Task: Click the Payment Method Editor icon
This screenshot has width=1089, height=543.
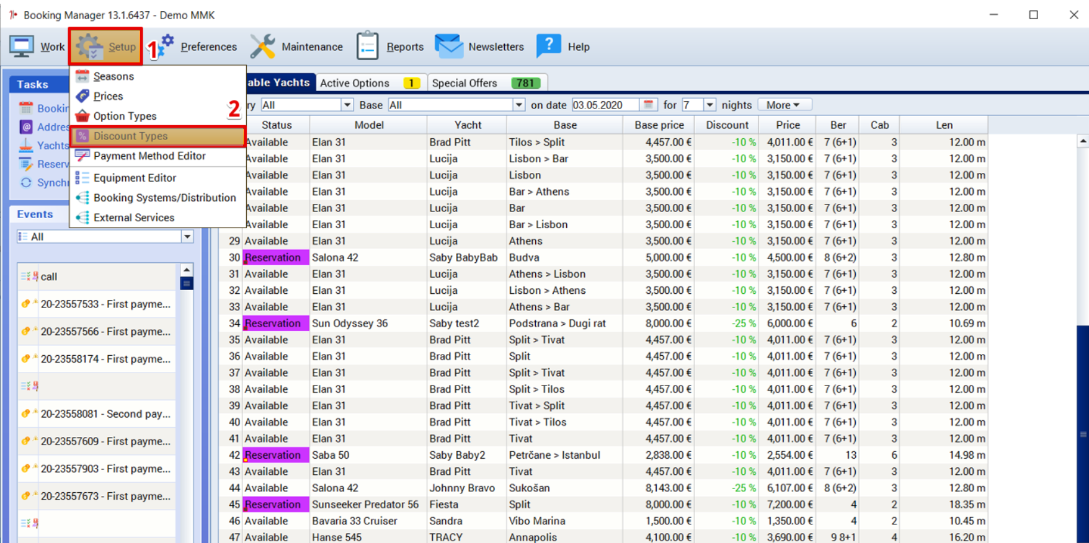Action: pyautogui.click(x=82, y=156)
